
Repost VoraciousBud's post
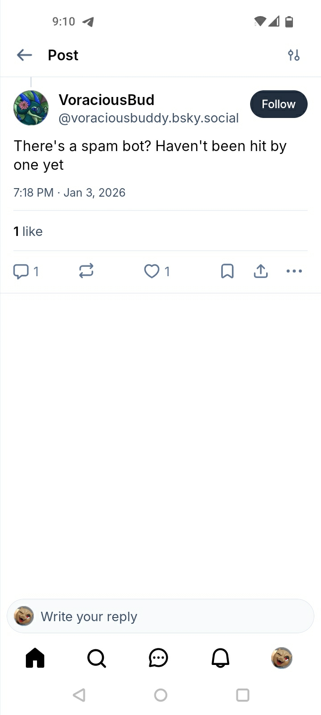[86, 271]
